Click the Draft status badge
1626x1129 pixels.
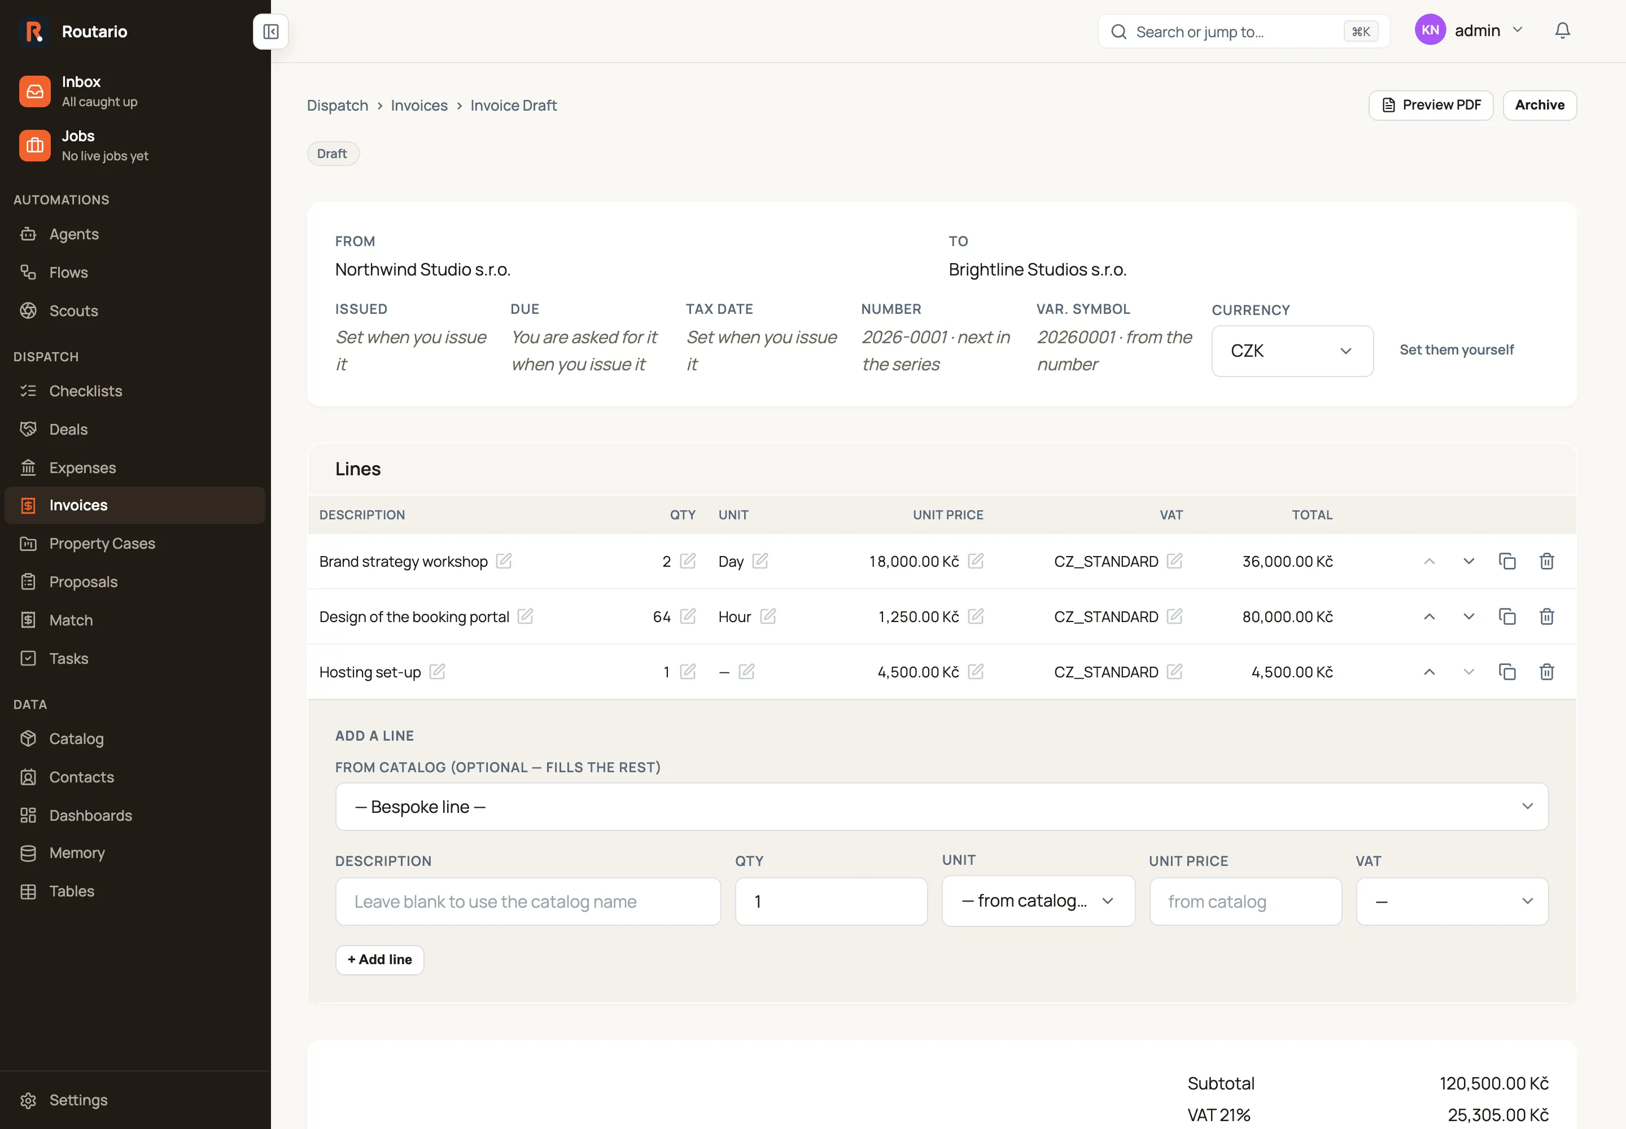[333, 154]
